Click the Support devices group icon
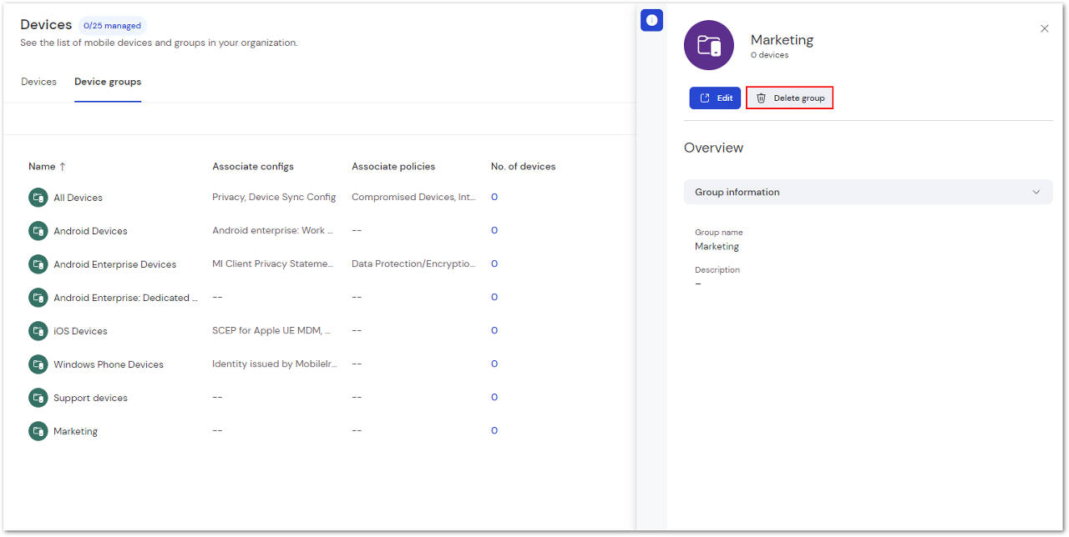Screen dimensions: 1069x537 (38, 398)
